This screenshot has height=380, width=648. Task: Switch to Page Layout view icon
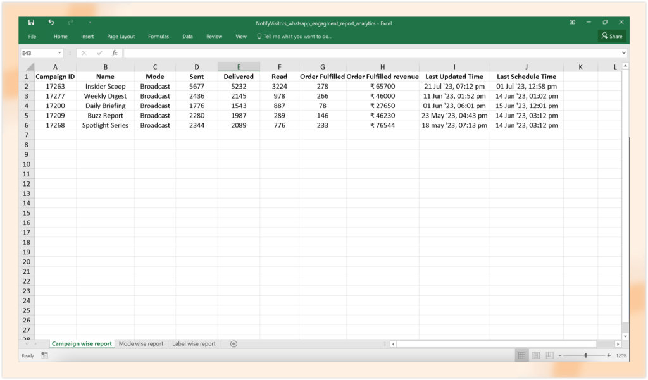pyautogui.click(x=535, y=356)
